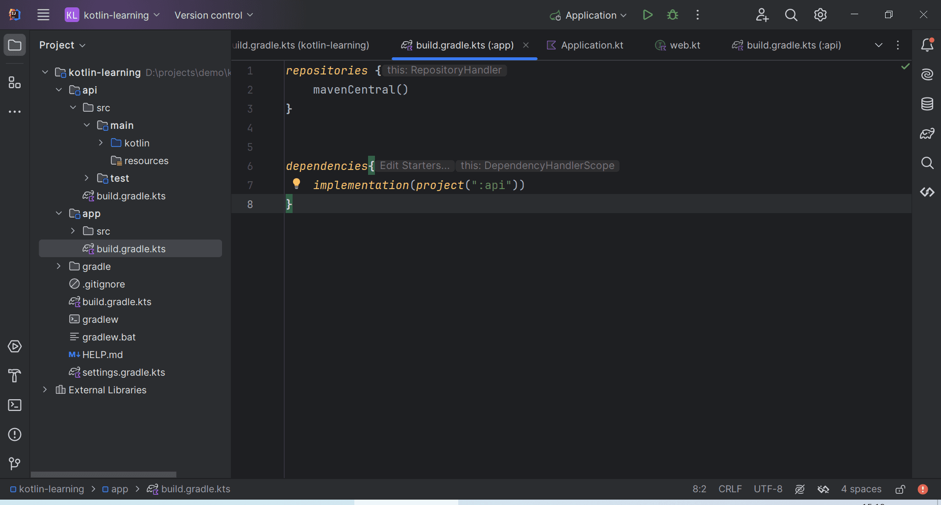Click the lightbulb quick-fix on line 7
Viewport: 941px width, 505px height.
[x=296, y=184]
